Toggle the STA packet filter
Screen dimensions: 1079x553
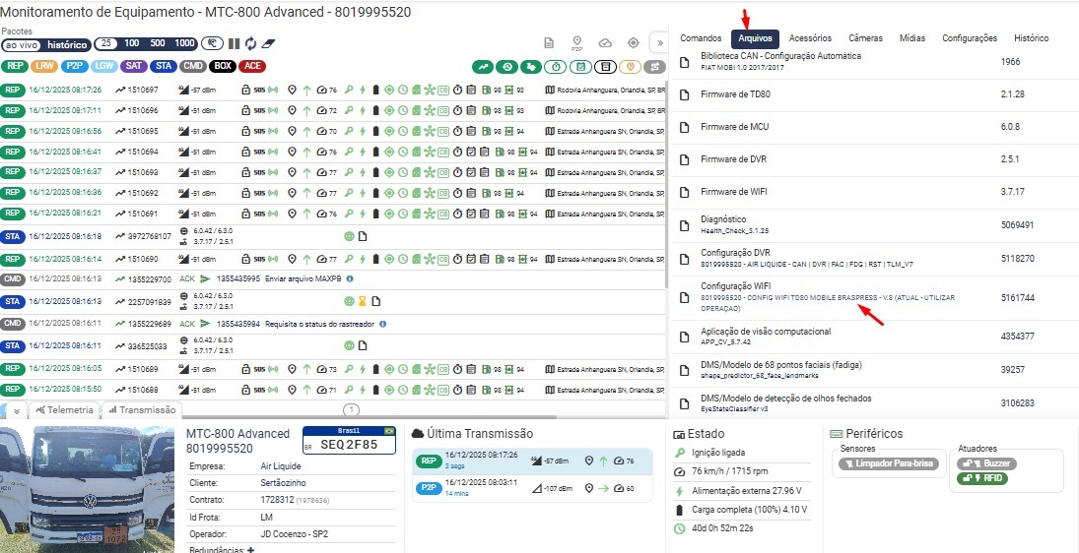point(164,67)
